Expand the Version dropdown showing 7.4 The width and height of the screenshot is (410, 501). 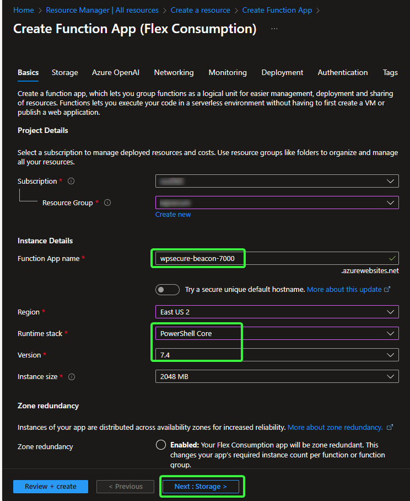[x=277, y=355]
